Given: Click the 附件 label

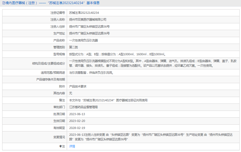Looking at the screenshot, I should coord(62,86).
